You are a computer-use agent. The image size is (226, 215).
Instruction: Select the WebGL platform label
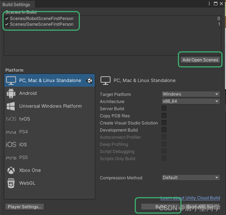(27, 183)
